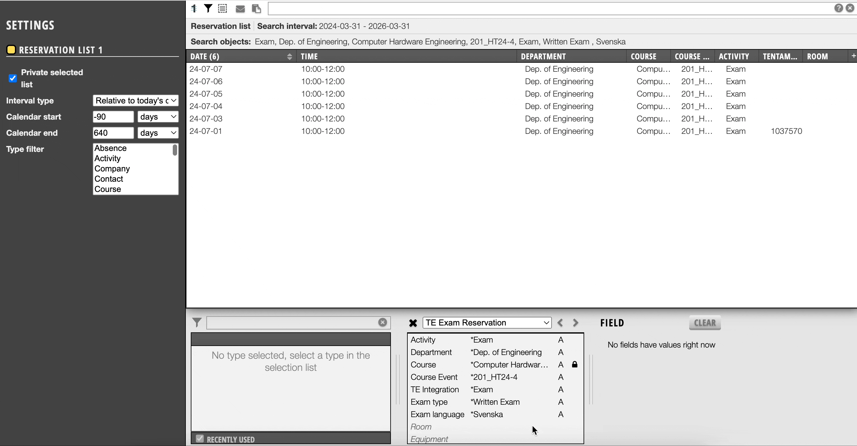Select the Exam language *Svenska row

[x=495, y=414]
